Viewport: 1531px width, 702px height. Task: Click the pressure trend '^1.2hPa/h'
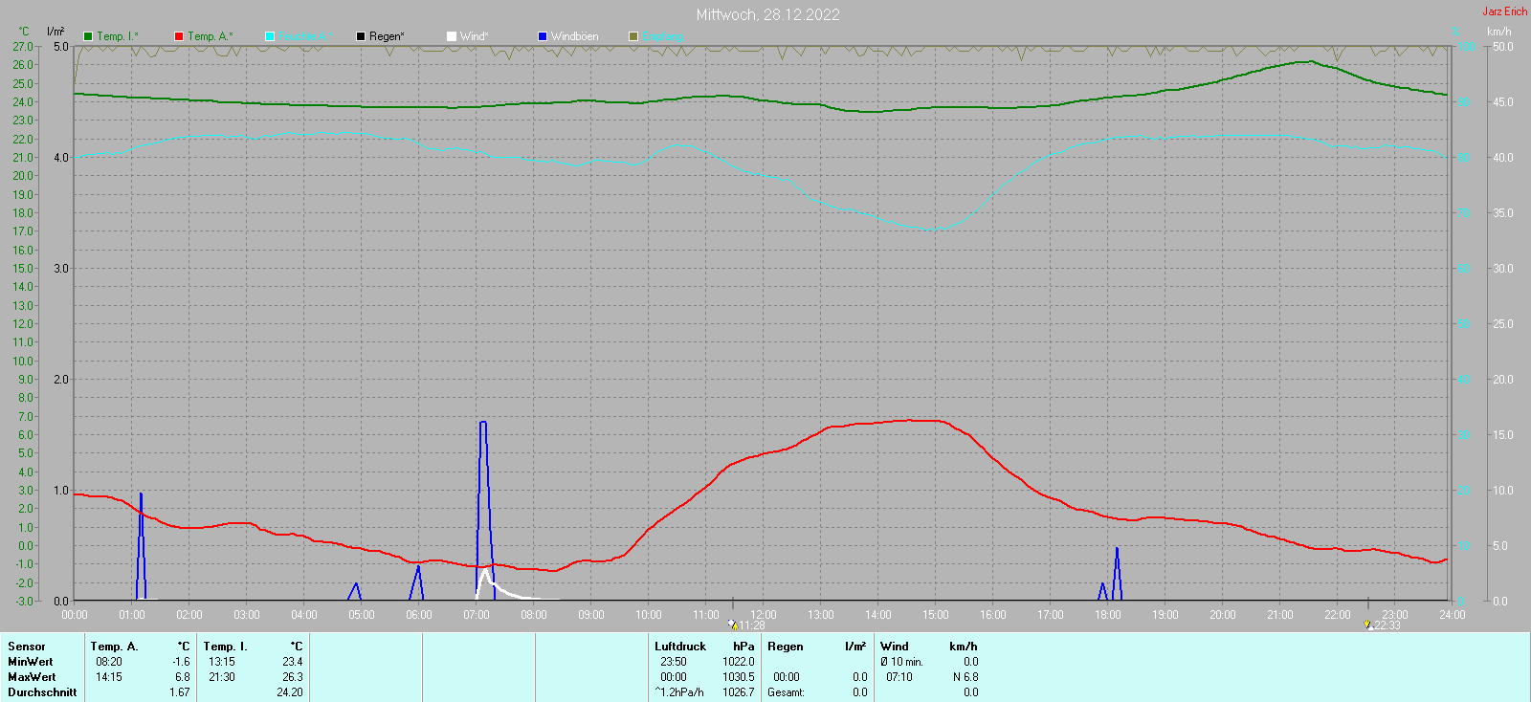[679, 692]
